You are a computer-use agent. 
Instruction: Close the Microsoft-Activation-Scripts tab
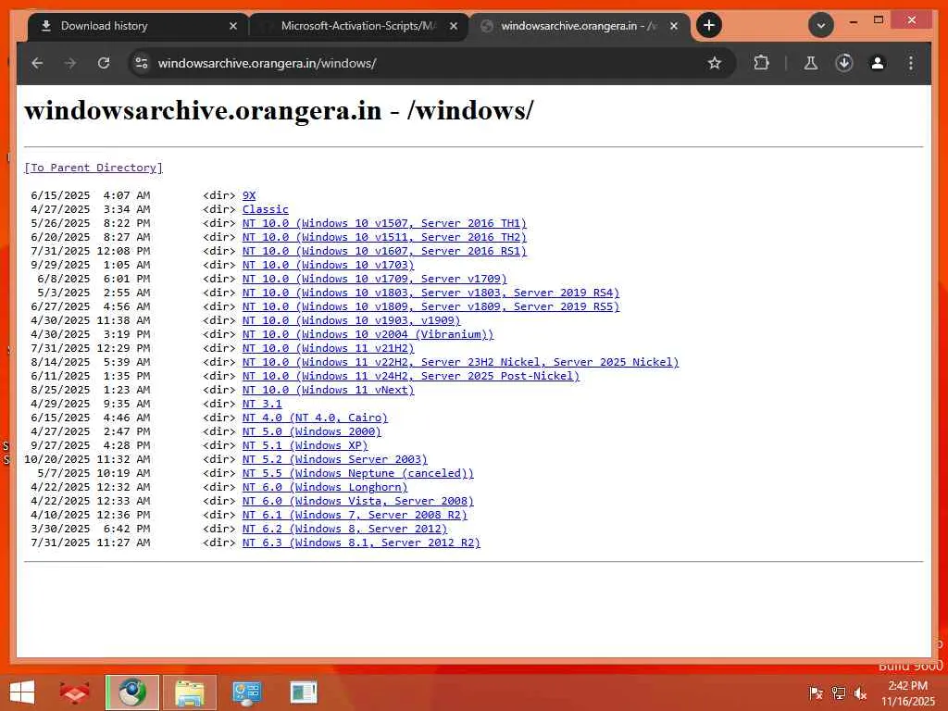tap(454, 26)
